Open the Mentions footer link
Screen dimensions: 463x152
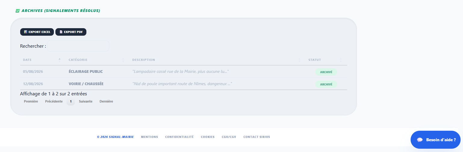(149, 137)
